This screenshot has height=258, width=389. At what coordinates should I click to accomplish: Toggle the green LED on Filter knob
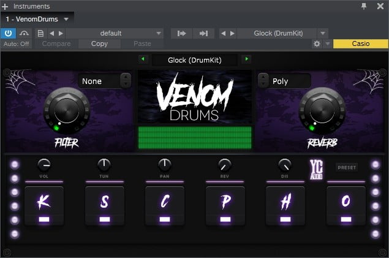[x=56, y=128]
